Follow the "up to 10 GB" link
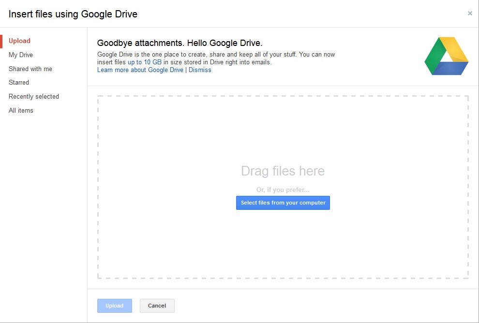The width and height of the screenshot is (479, 323). [x=145, y=62]
